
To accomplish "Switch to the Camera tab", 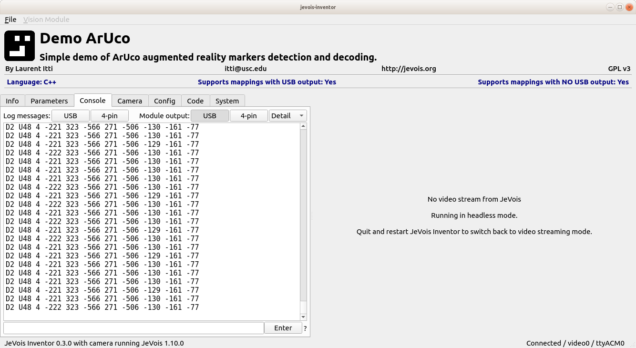I will [x=130, y=101].
